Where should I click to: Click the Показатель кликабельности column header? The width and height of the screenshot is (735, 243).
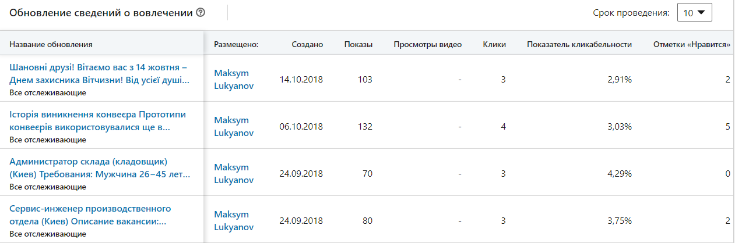pos(579,44)
